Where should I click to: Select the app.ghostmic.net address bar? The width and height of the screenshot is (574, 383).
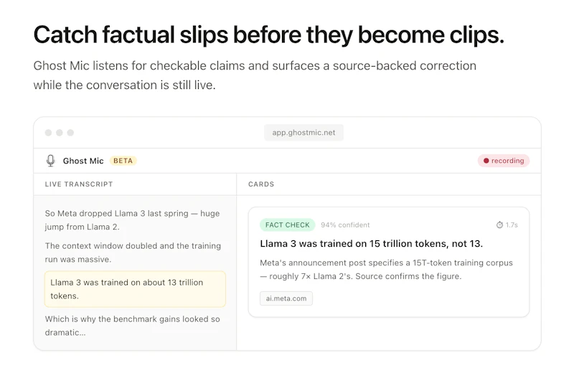click(x=304, y=133)
